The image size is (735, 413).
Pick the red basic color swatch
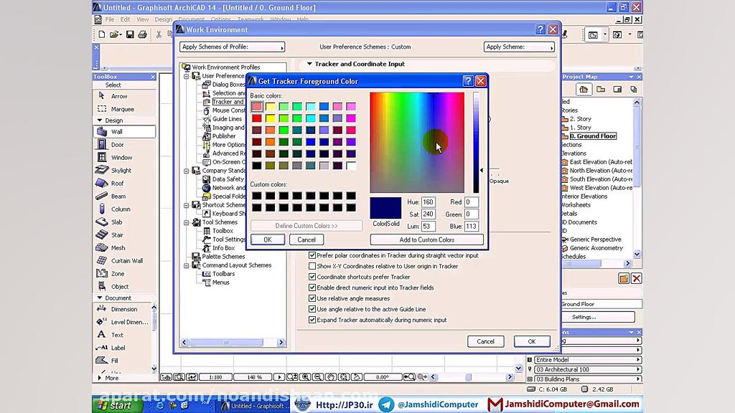click(257, 118)
